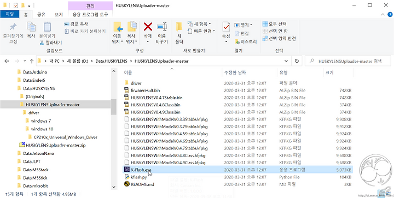Switch to the 공유 ribbon tab
The image size is (394, 198).
tap(41, 15)
